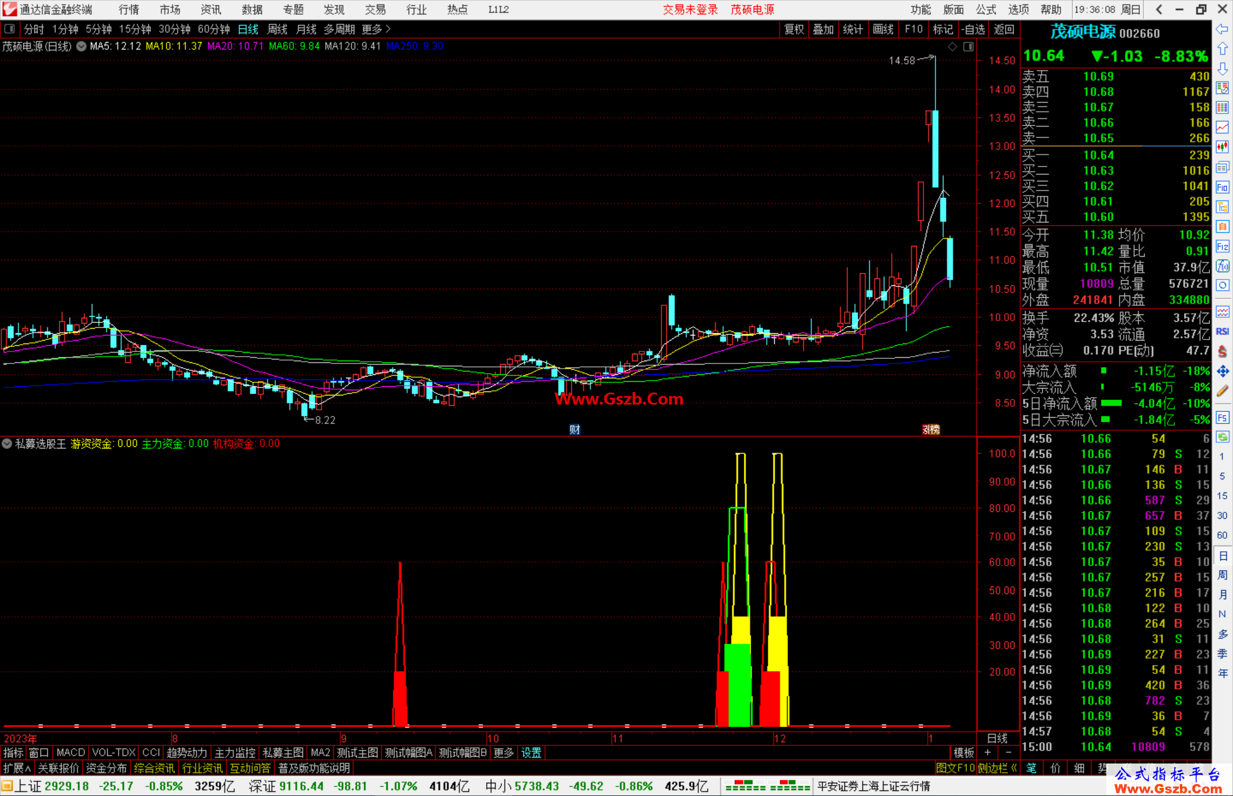Click the wavy lines indicator icon
This screenshot has height=796, width=1233.
click(x=1222, y=312)
